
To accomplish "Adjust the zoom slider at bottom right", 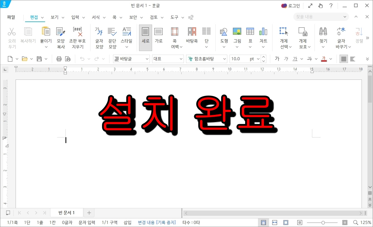I will click(x=323, y=223).
